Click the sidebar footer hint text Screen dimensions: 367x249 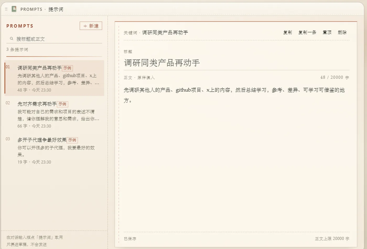35,241
